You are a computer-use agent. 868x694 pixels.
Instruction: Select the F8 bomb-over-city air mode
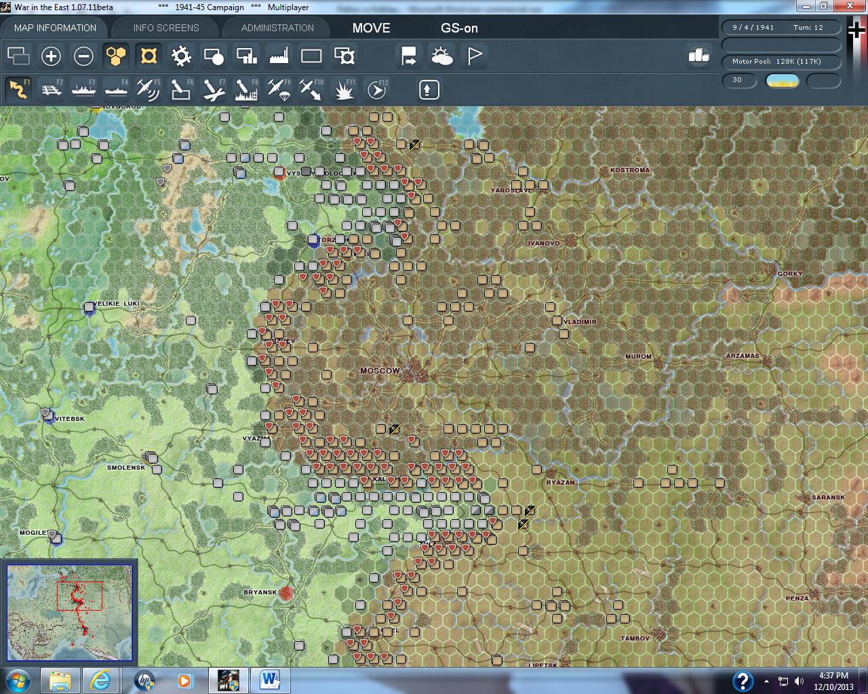pos(246,89)
